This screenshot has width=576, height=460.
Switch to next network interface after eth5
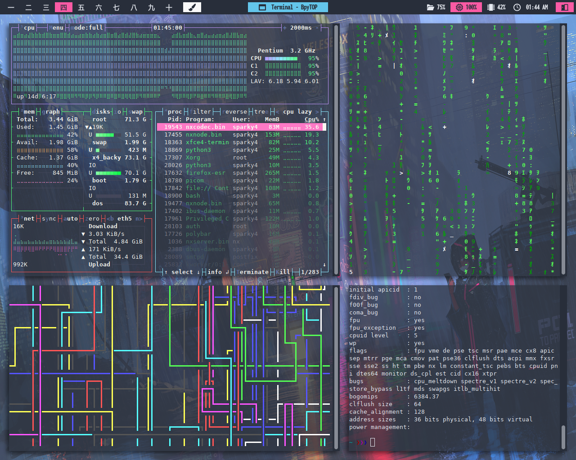(x=139, y=218)
